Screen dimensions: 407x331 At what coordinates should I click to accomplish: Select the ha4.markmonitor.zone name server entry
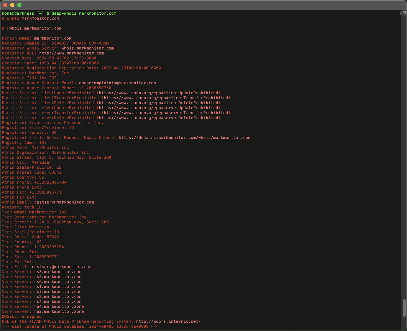59,307
